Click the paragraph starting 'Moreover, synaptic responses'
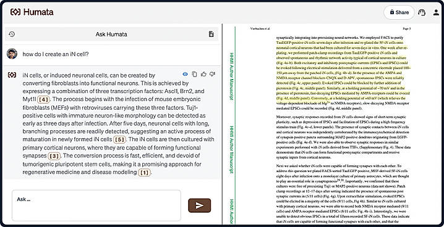The height and width of the screenshot is (227, 444). 343,137
